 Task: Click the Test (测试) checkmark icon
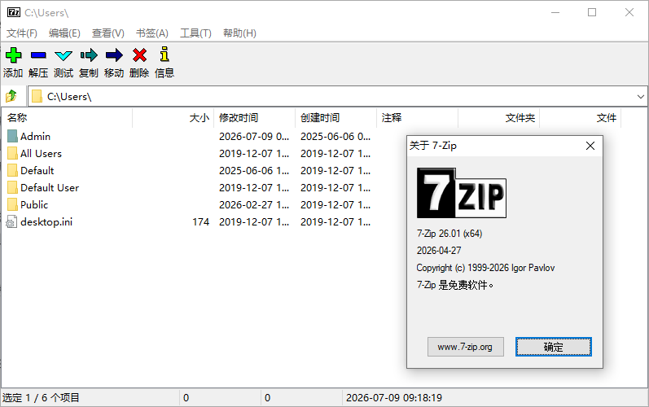(x=64, y=55)
